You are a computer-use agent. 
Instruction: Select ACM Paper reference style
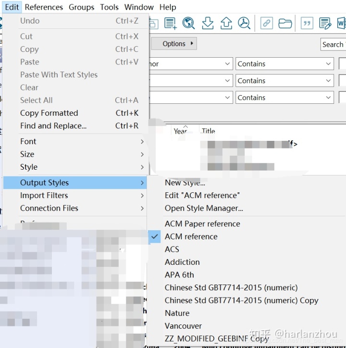(247, 224)
